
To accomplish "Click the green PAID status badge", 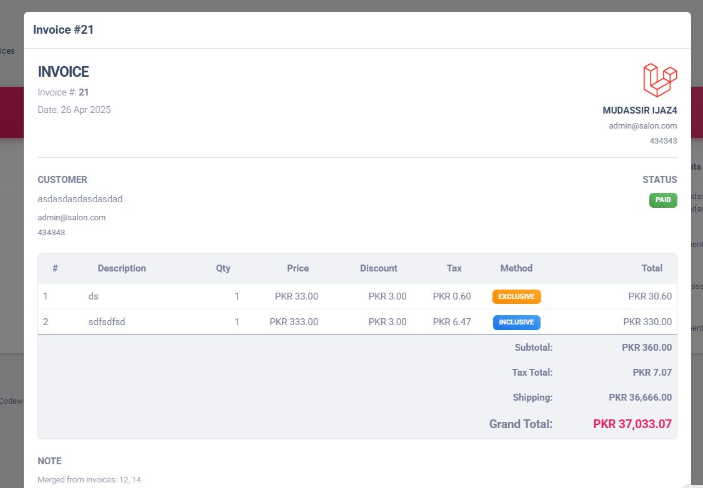I will pyautogui.click(x=663, y=200).
